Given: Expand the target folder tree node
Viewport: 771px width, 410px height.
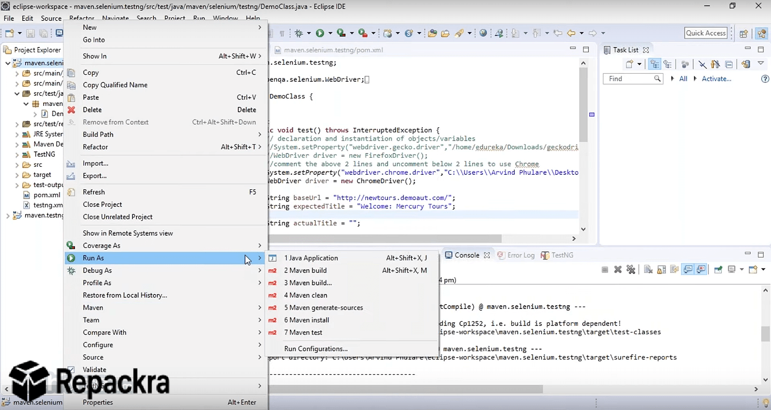Looking at the screenshot, I should [x=17, y=175].
